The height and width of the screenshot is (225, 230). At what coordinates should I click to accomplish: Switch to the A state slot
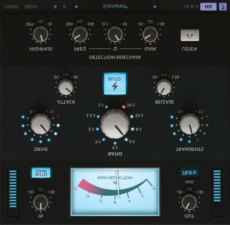tap(54, 7)
